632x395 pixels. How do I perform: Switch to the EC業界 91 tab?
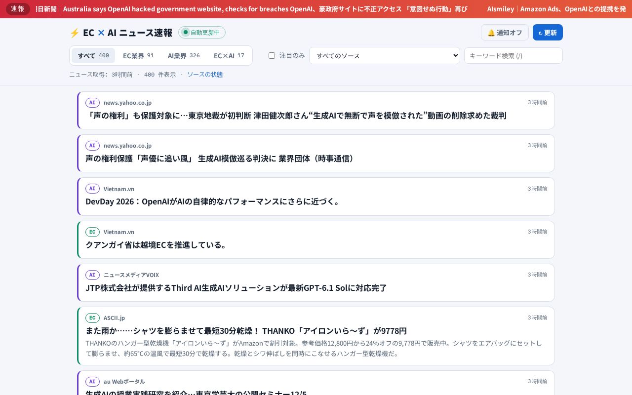pos(138,55)
